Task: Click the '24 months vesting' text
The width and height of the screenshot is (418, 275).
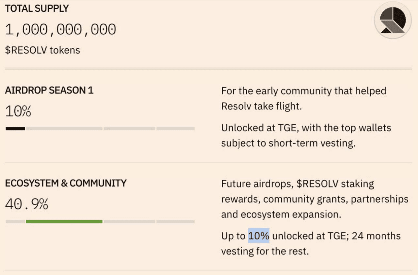Action: (311, 244)
